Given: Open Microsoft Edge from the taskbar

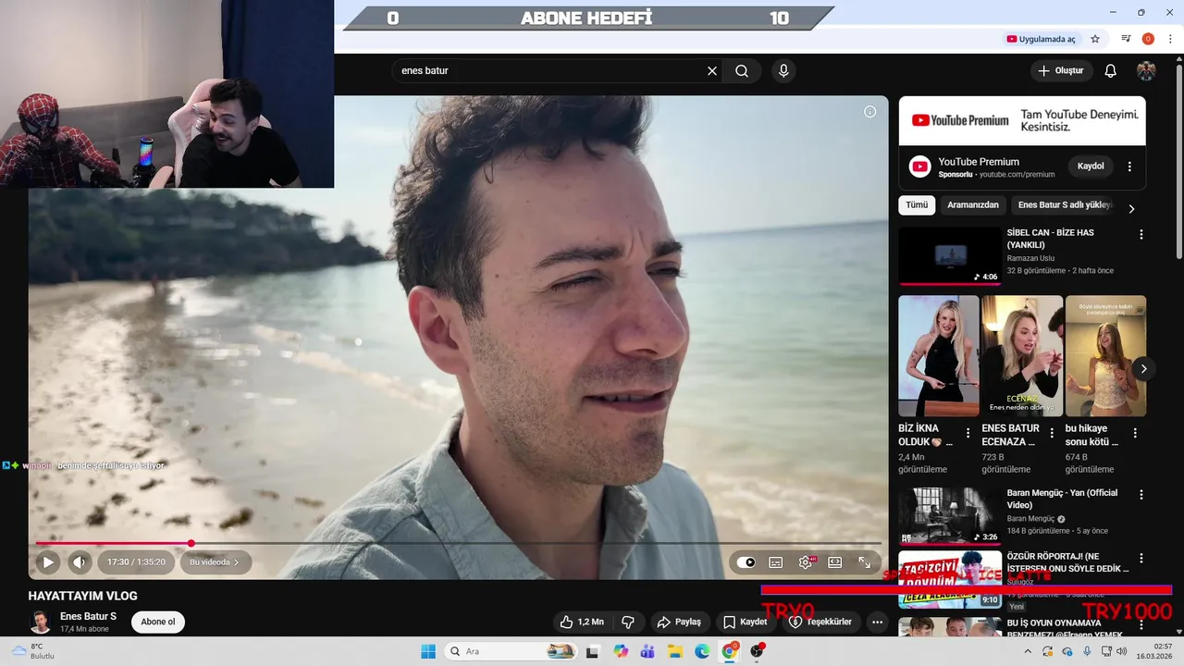Looking at the screenshot, I should pos(702,651).
